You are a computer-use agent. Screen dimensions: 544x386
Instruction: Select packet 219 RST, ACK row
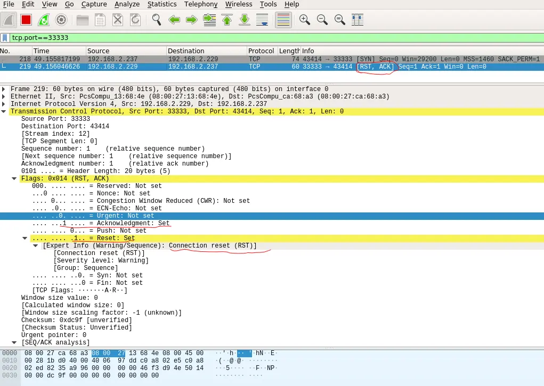point(272,67)
